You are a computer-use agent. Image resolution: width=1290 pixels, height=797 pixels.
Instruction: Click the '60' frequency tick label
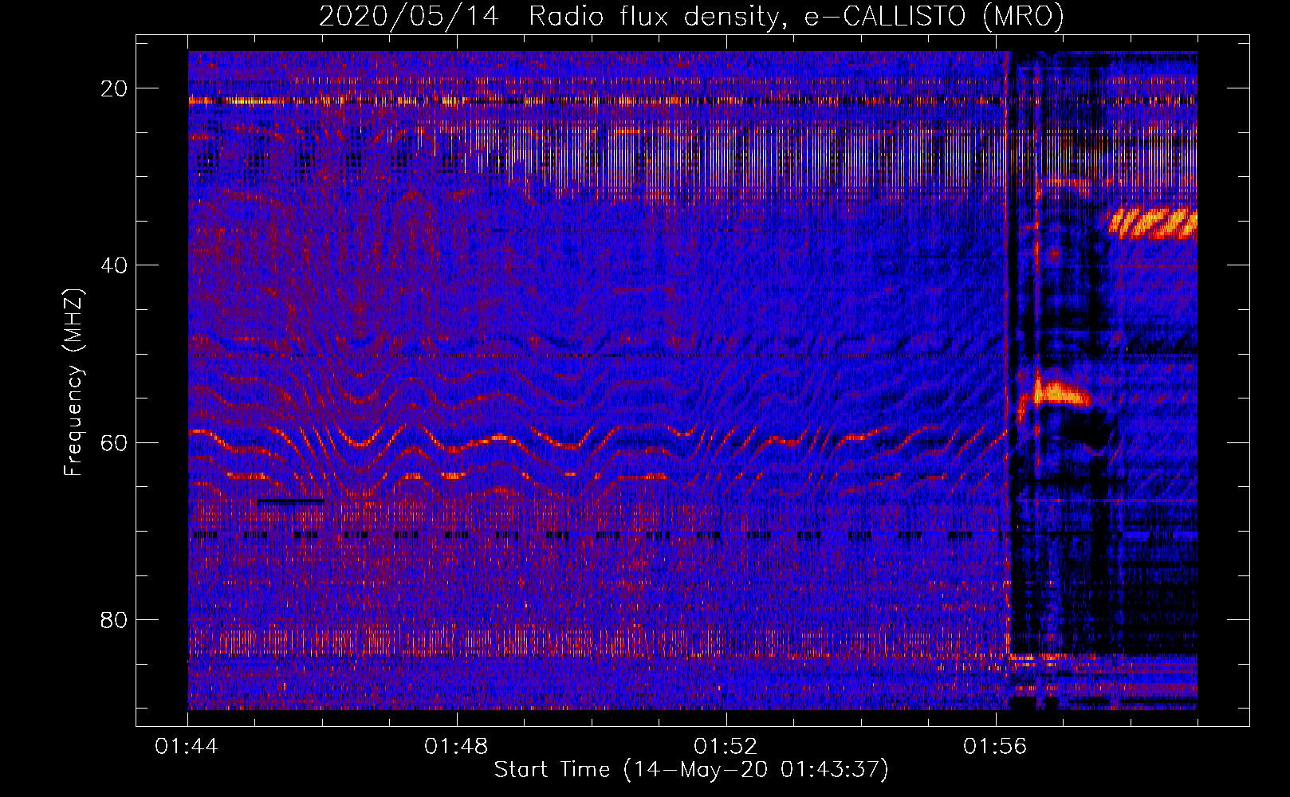[115, 442]
